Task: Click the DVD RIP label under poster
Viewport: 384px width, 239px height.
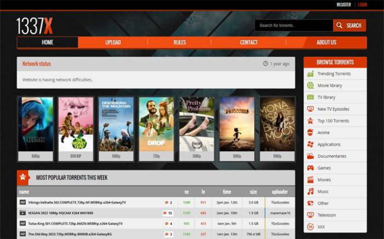Action: pos(76,156)
